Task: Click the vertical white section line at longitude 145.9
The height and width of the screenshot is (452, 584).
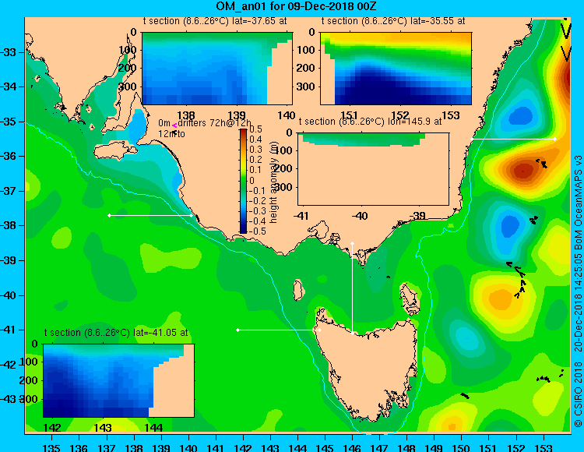Action: pyautogui.click(x=352, y=288)
